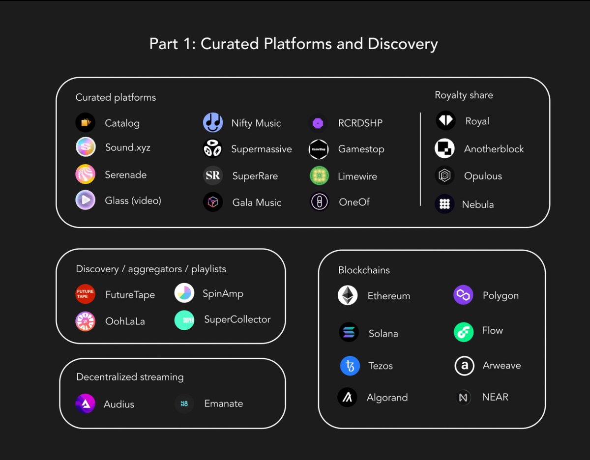Click the 'Blockchains' heading
590x460 pixels.
[x=364, y=270]
